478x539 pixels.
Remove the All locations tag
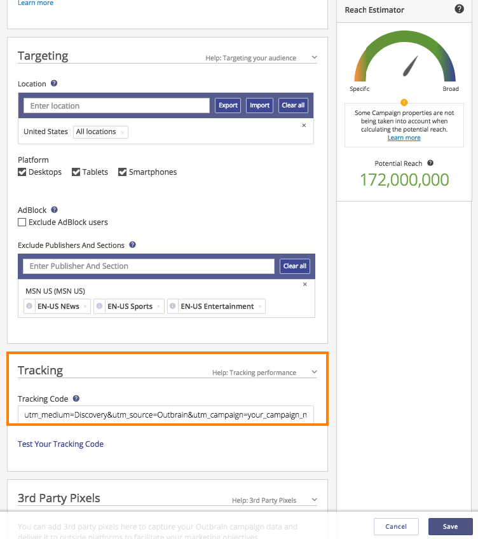(x=123, y=132)
